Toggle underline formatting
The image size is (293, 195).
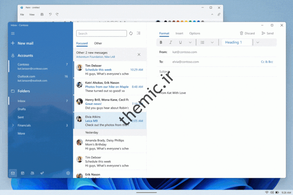pyautogui.click(x=180, y=42)
